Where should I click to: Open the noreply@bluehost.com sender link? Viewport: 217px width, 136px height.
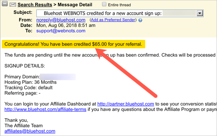61,20
